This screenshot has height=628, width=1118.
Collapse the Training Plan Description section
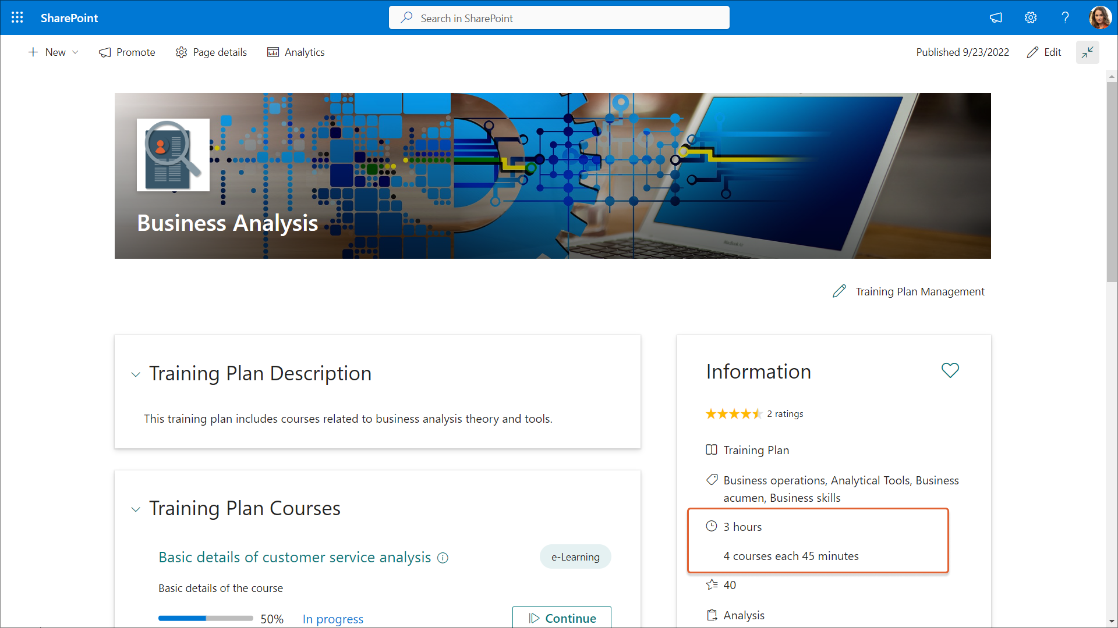(136, 374)
